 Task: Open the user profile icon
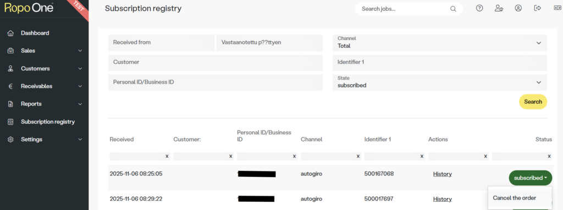tap(518, 8)
